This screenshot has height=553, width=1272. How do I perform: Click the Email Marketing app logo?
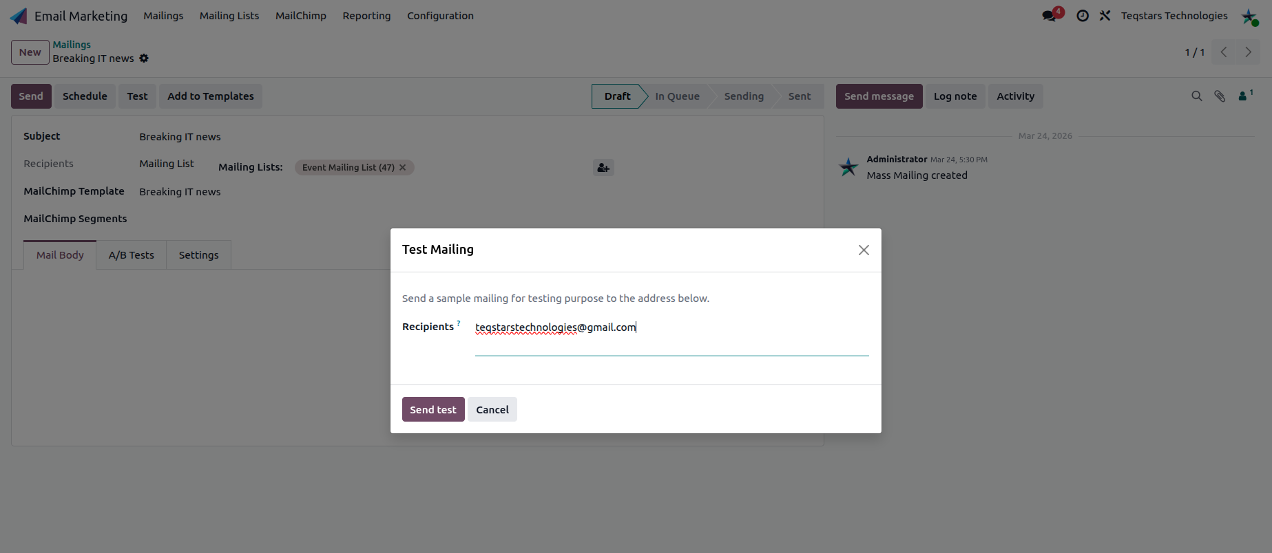[19, 16]
